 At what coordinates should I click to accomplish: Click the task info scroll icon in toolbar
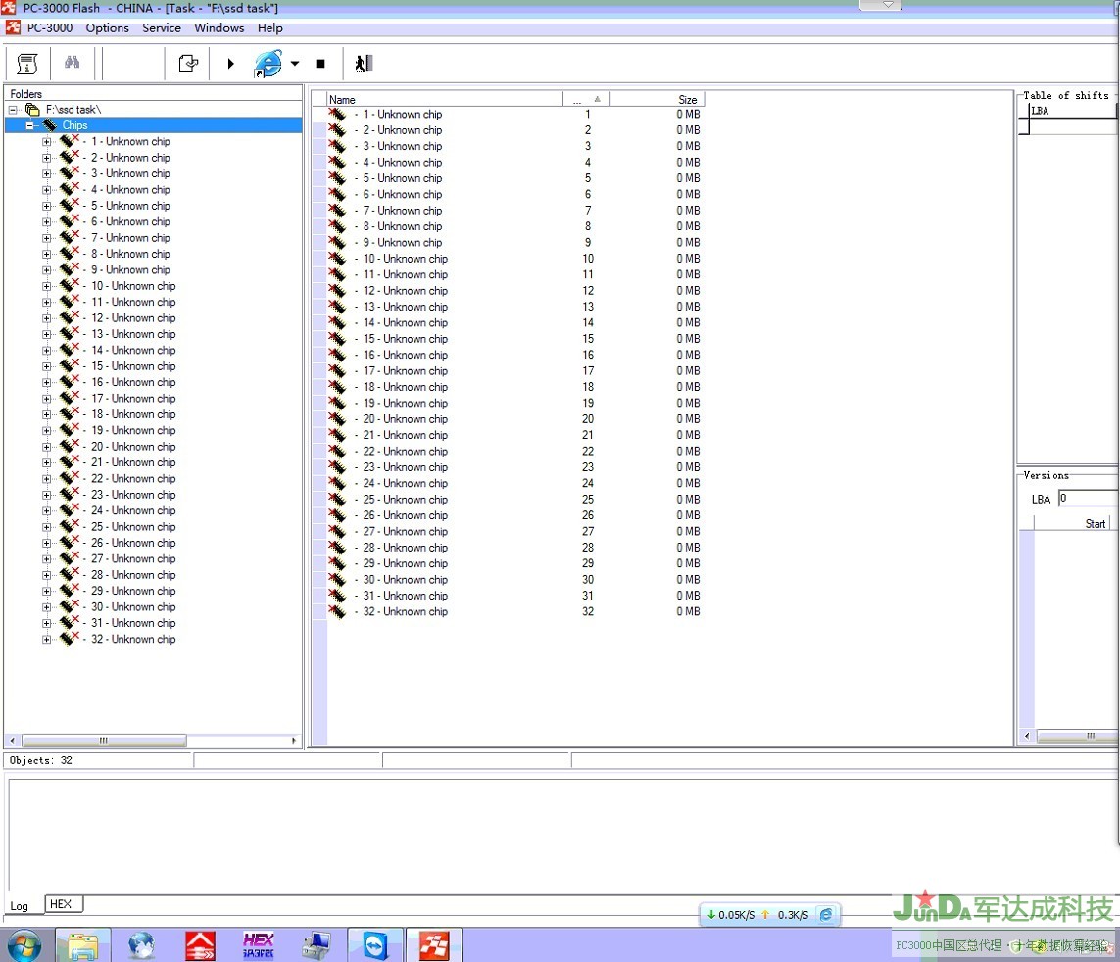26,64
